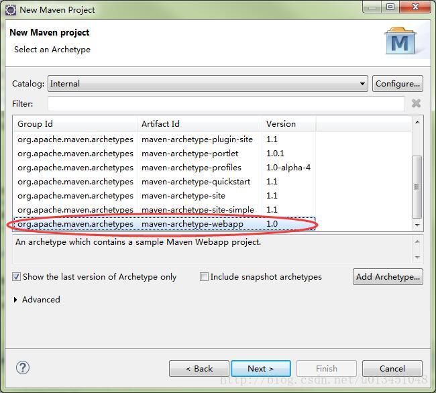Enable Include snapshot archetypes checkbox
The height and width of the screenshot is (393, 436).
(x=204, y=277)
